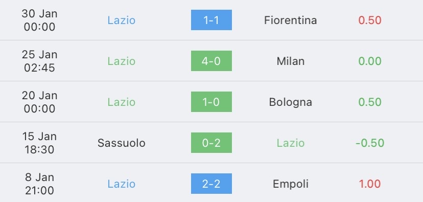Viewport: 423px width, 202px height.
Task: Open the 1-0 Lazio vs Bologna score
Action: click(x=211, y=102)
